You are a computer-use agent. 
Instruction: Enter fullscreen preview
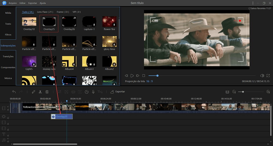pyautogui.click(x=268, y=75)
